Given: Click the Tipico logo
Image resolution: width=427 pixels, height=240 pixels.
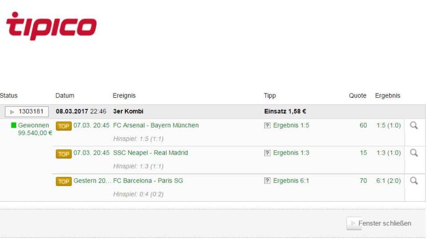Looking at the screenshot, I should click(x=51, y=26).
